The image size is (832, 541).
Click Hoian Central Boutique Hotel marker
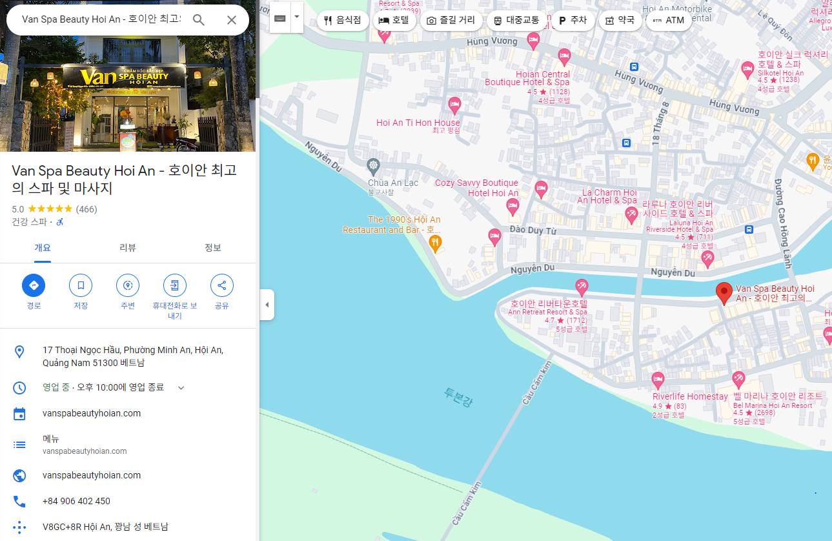coord(564,57)
